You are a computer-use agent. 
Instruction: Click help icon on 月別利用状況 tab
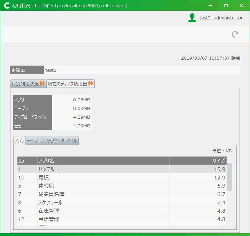pos(42,84)
